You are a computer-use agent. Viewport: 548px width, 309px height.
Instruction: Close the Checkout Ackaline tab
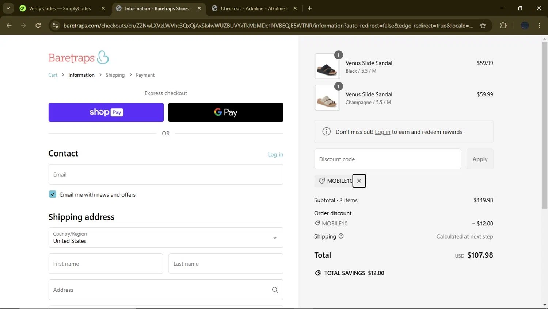pyautogui.click(x=295, y=8)
